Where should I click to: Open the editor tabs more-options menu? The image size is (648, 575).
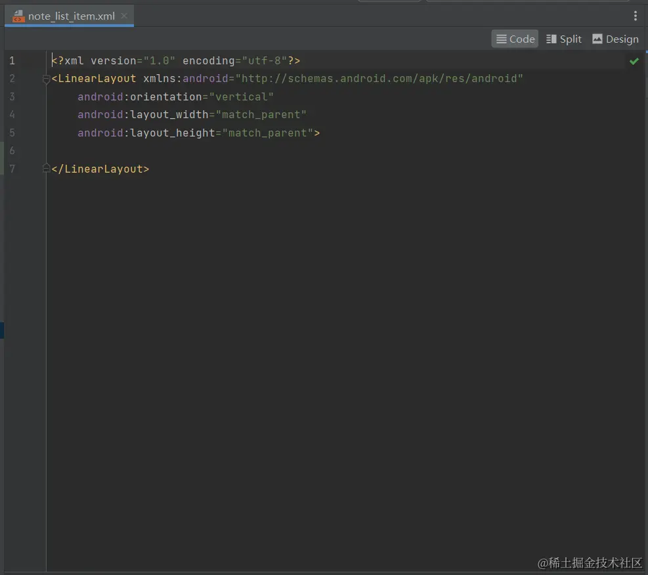pos(635,16)
